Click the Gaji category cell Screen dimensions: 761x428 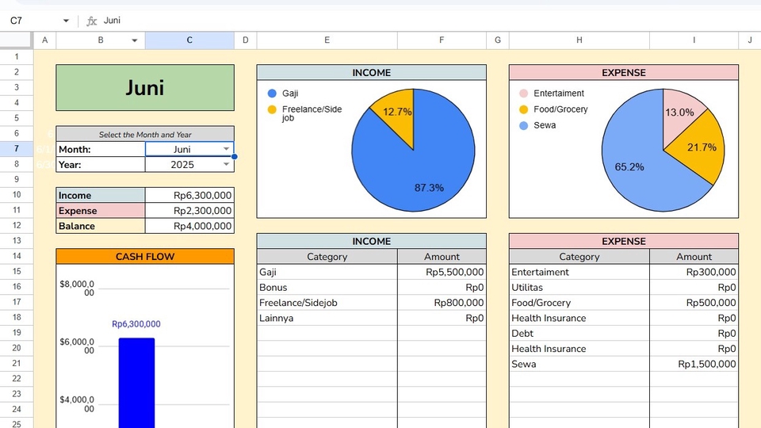coord(327,272)
